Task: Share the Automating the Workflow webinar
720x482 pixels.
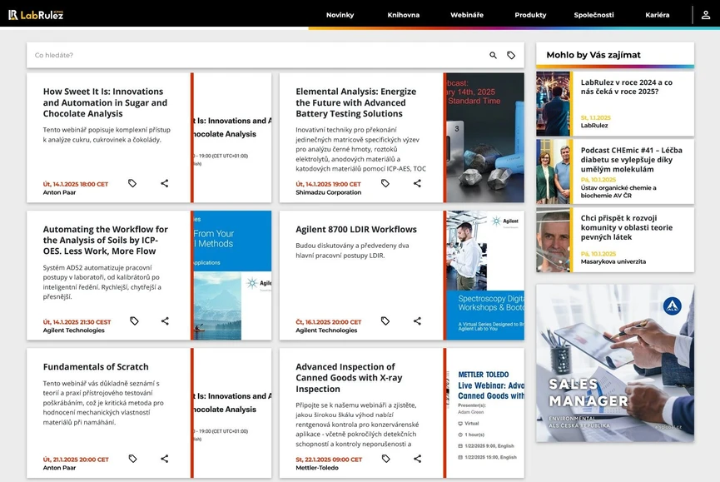Action: (165, 321)
